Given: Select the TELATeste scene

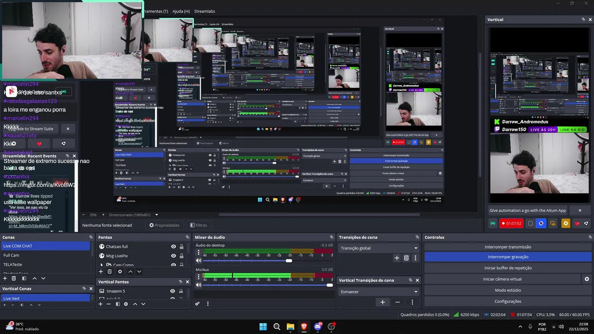Looking at the screenshot, I should point(45,264).
